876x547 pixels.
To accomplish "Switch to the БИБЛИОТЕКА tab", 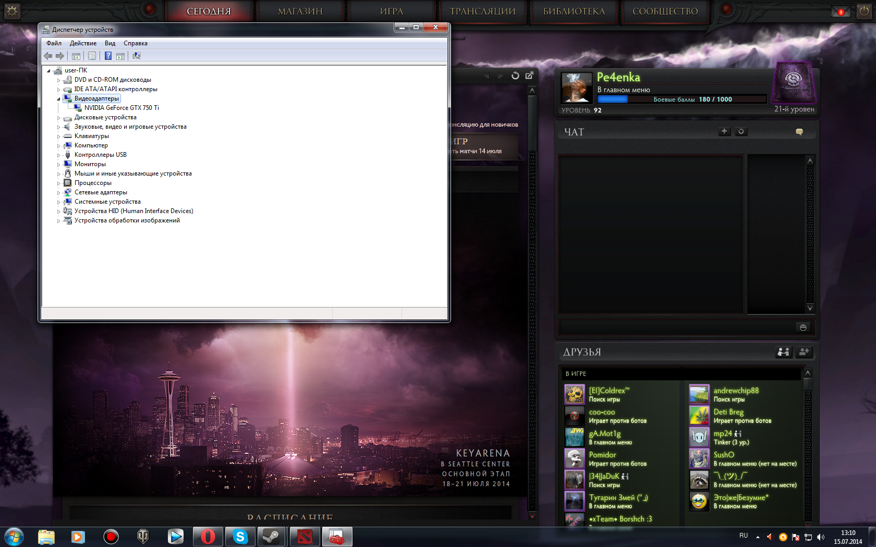I will [x=574, y=11].
